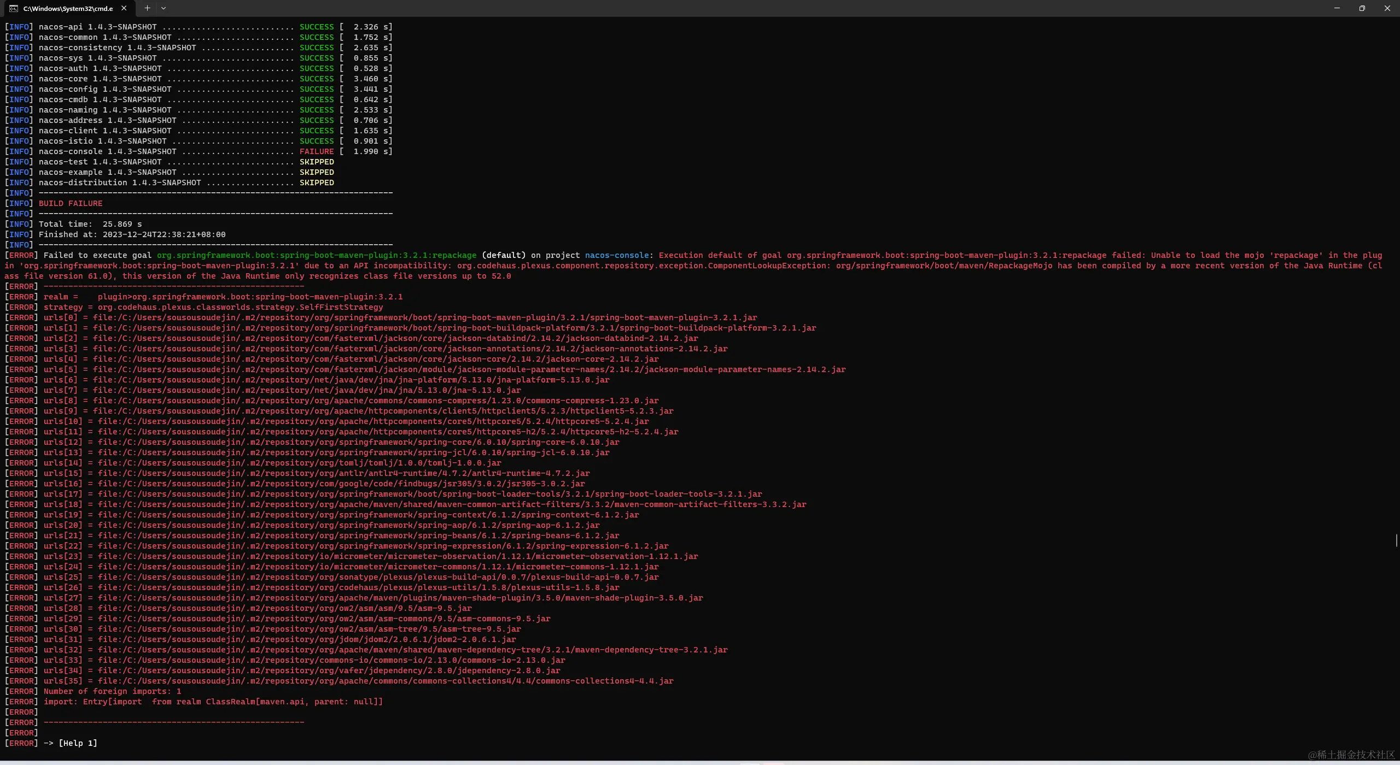Select the C:\Windows\System32\cmd.exe tab

tap(68, 8)
